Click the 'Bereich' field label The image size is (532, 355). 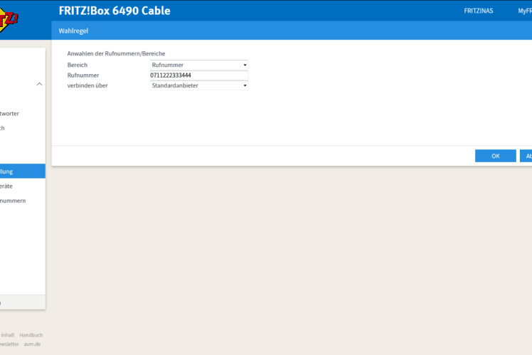(x=78, y=65)
